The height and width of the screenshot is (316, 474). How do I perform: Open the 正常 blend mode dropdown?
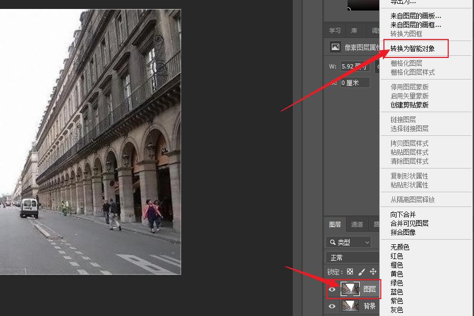[x=352, y=258]
